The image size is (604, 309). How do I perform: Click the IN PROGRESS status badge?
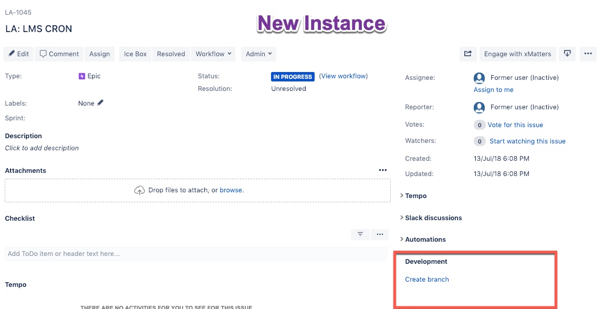[x=293, y=77]
